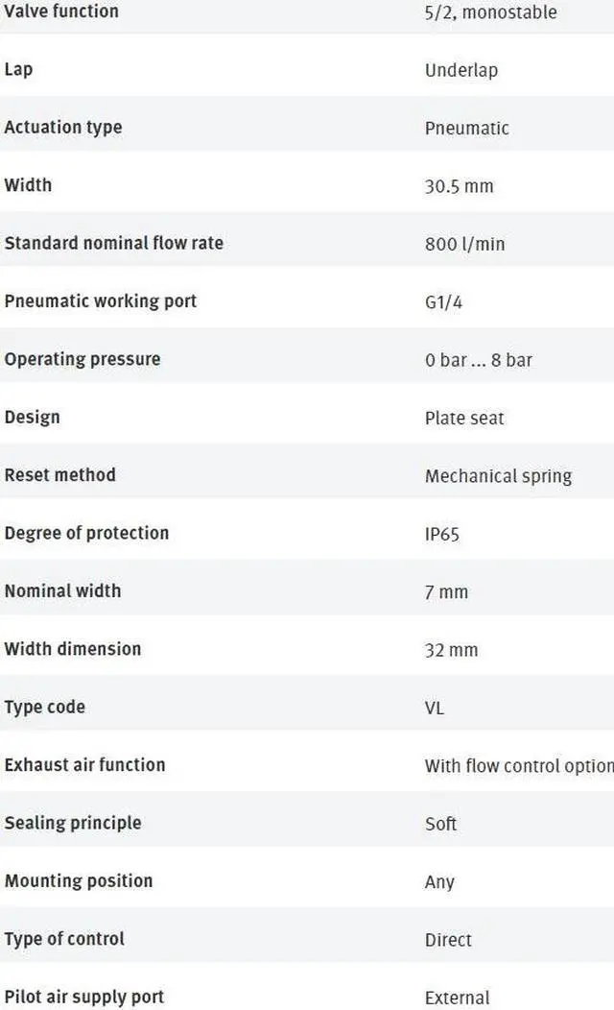Screen dimensions: 614x1010
Task: Click the 'VL' type code value
Action: 435,708
